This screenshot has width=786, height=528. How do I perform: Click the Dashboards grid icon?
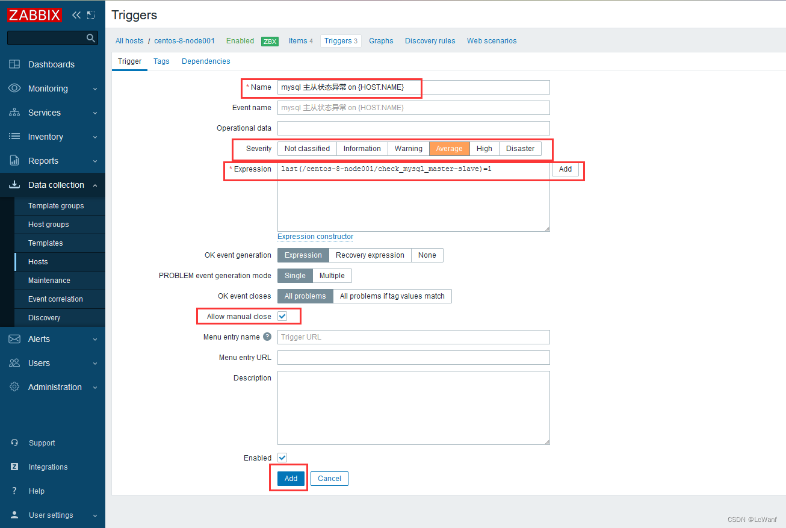pos(14,64)
